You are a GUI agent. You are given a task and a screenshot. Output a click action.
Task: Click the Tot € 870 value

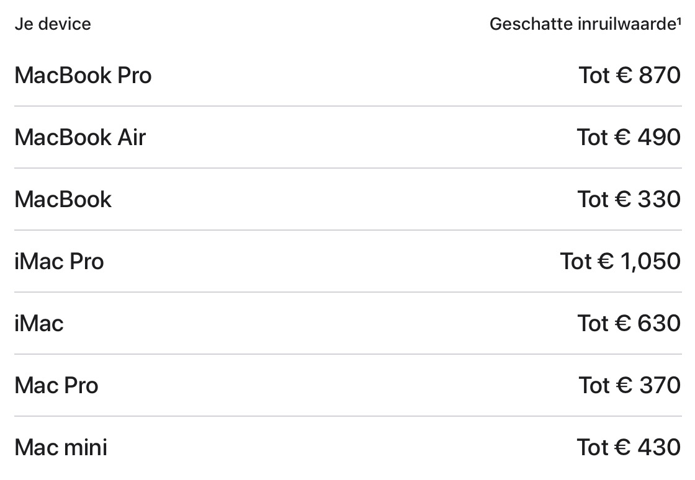coord(629,75)
